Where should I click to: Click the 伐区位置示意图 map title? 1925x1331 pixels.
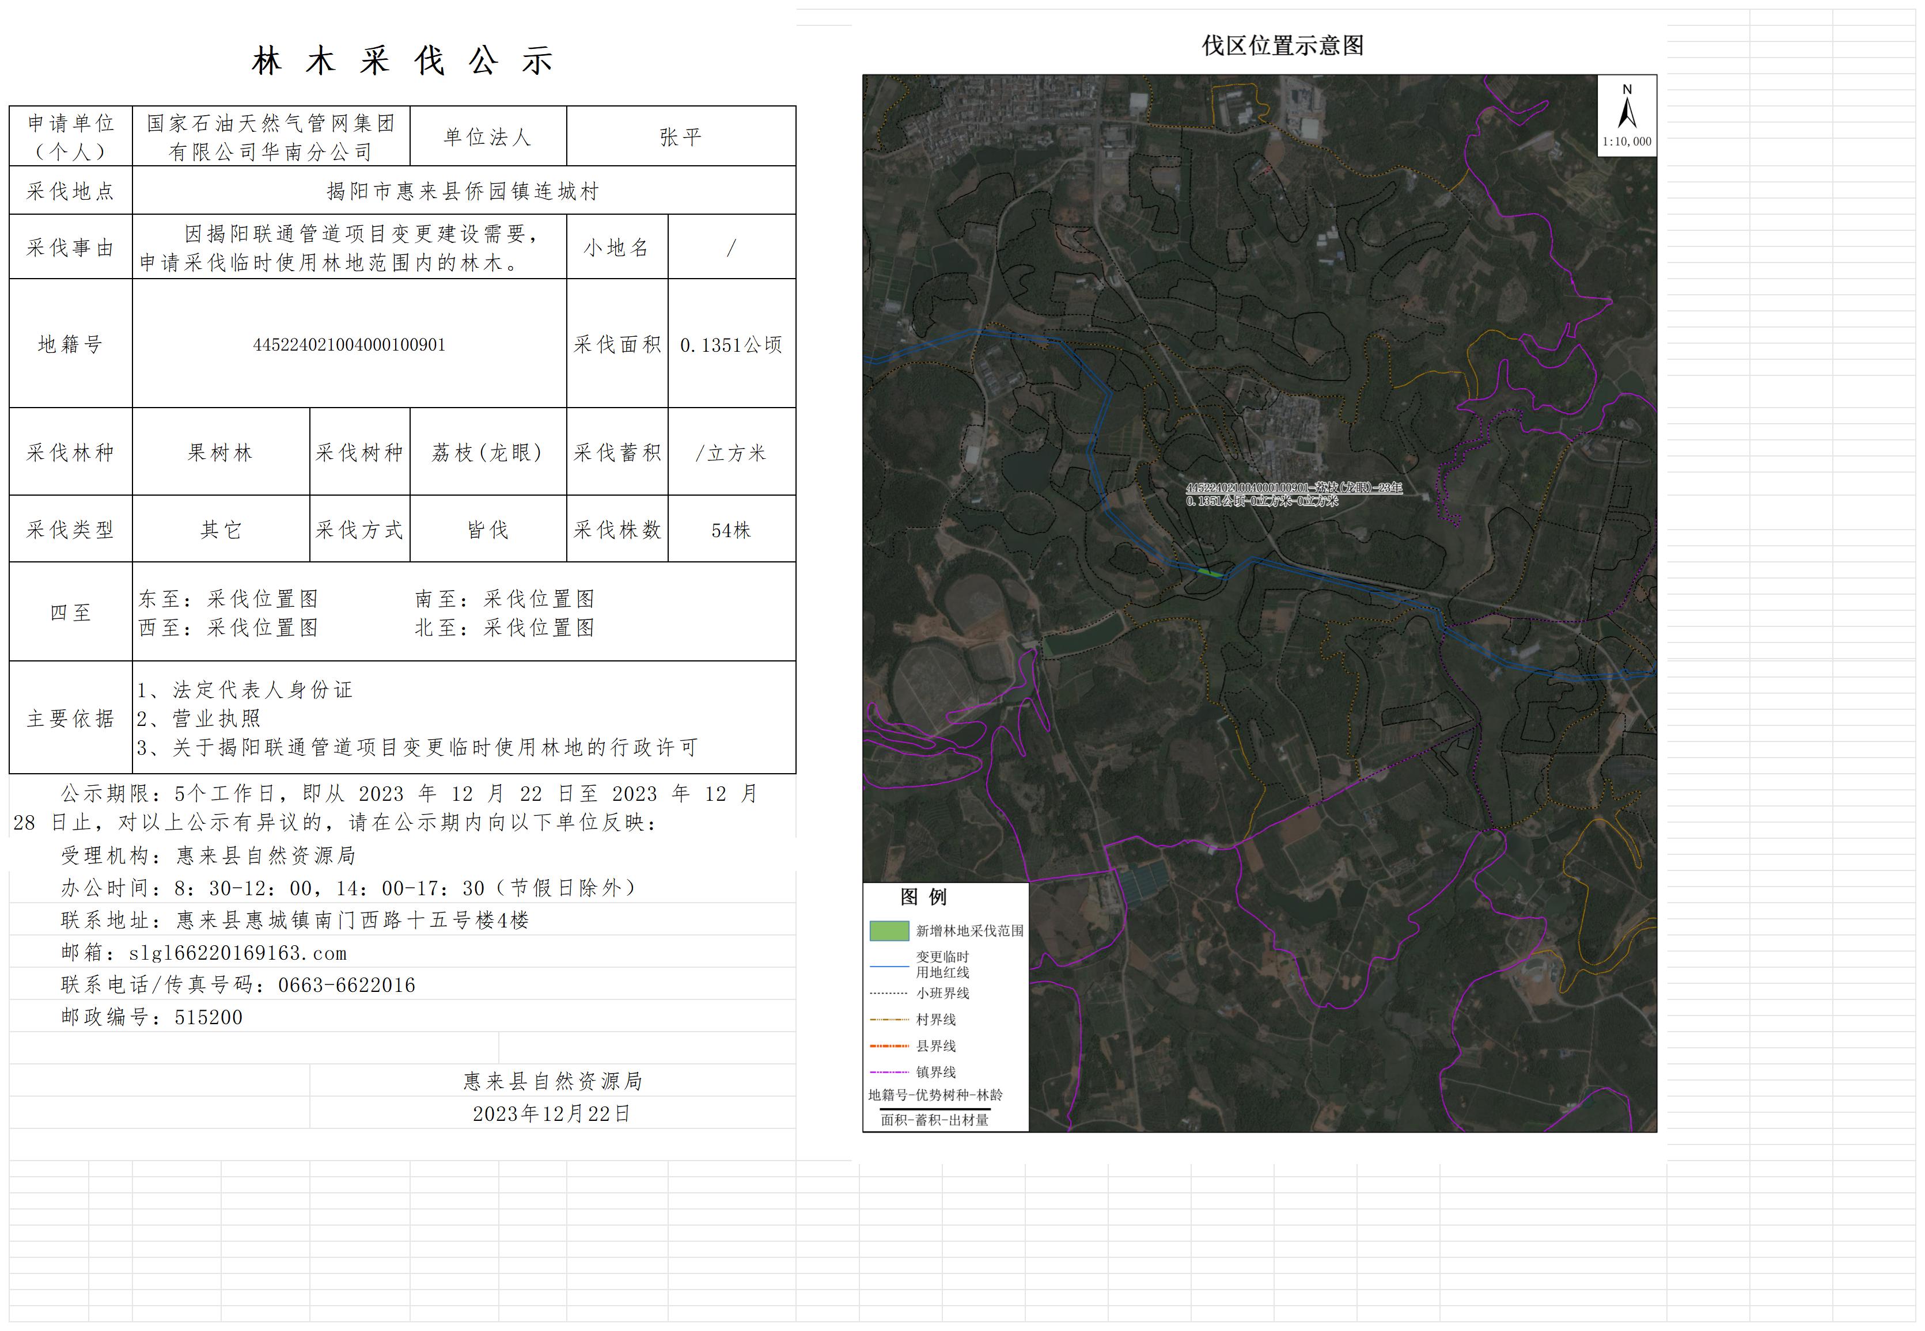tap(1282, 46)
